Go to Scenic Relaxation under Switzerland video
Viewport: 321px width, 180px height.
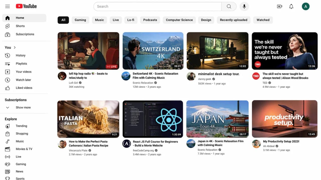(x=143, y=83)
